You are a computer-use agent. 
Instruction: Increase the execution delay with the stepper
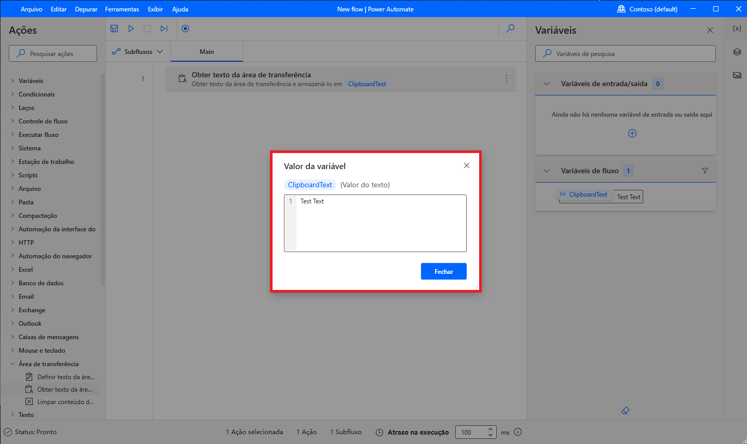(x=490, y=429)
